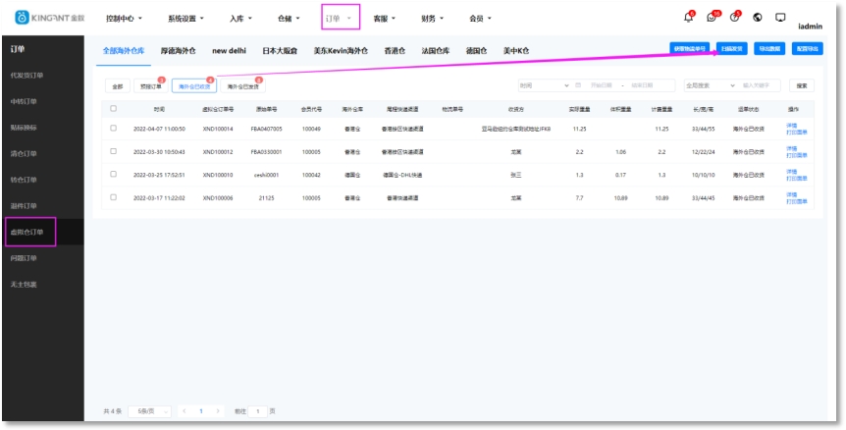Select the 海外仓已发货 status filter
The height and width of the screenshot is (430, 846).
[x=242, y=85]
